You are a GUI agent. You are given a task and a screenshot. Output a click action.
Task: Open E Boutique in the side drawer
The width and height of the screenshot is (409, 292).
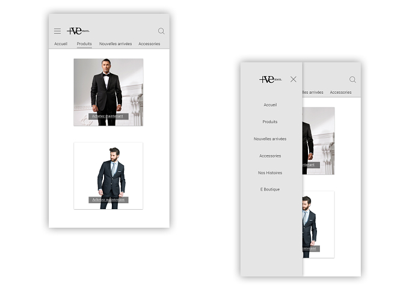tap(270, 189)
